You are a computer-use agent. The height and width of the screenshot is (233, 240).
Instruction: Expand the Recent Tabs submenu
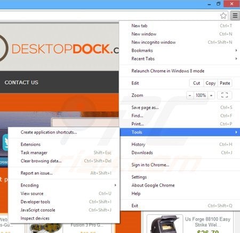180,59
